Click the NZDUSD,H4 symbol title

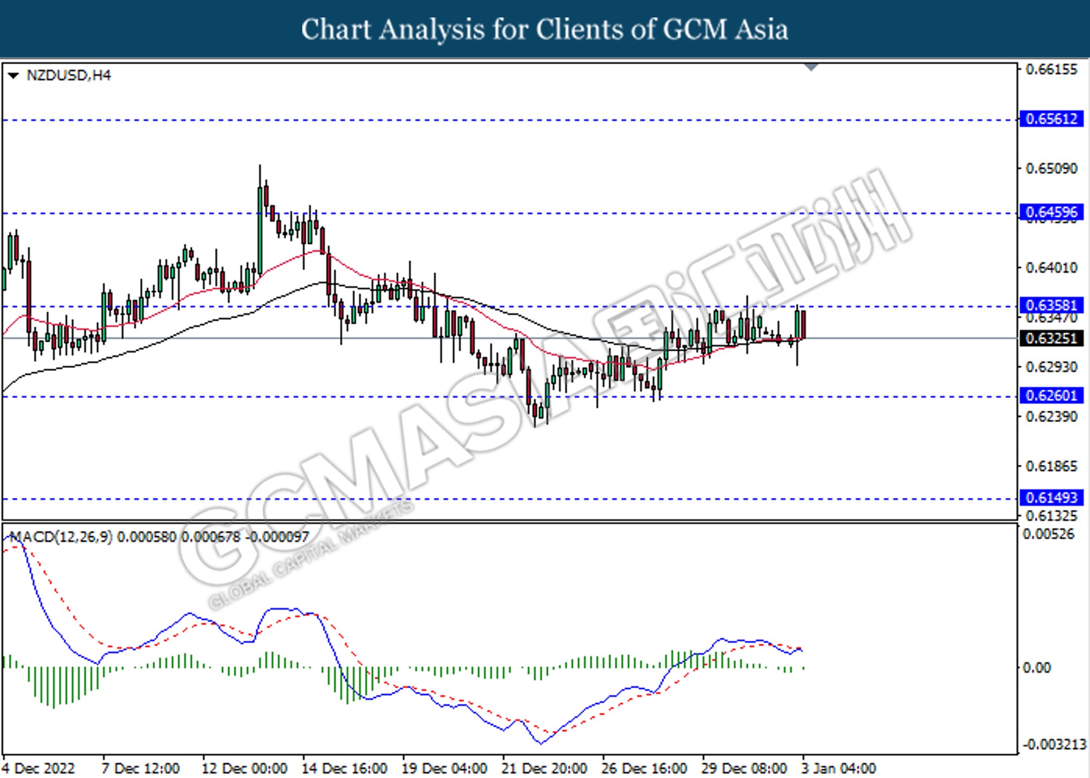(x=69, y=75)
